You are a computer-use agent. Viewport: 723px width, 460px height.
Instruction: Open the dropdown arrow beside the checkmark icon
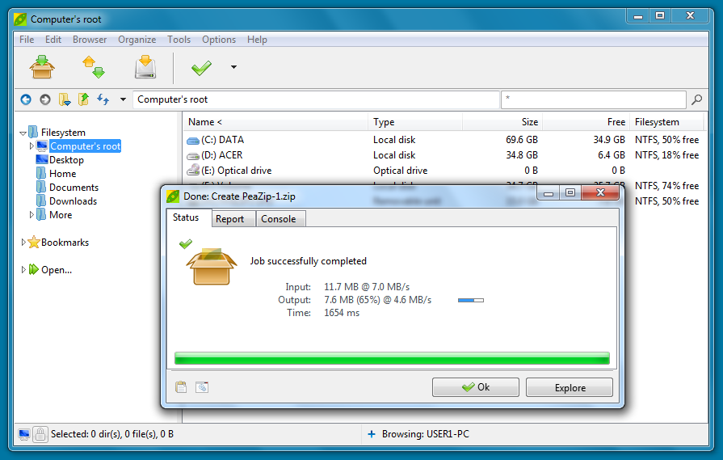(233, 67)
